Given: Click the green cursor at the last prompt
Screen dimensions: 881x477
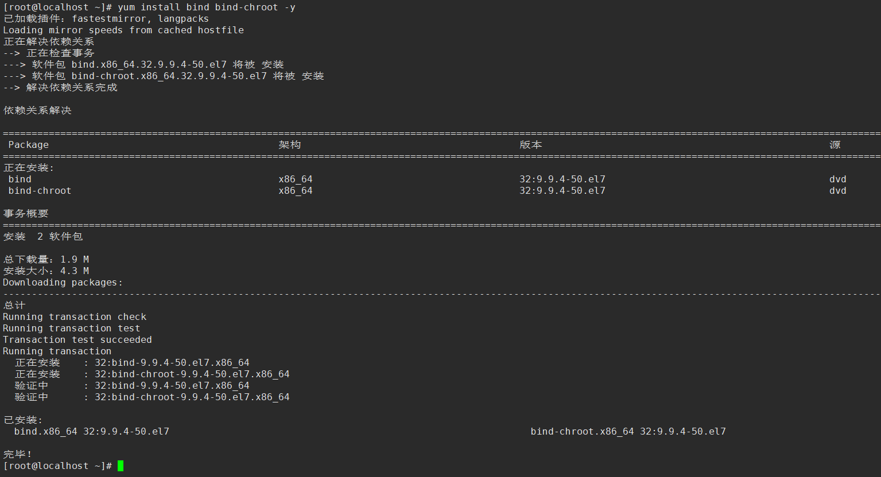Looking at the screenshot, I should pos(121,466).
